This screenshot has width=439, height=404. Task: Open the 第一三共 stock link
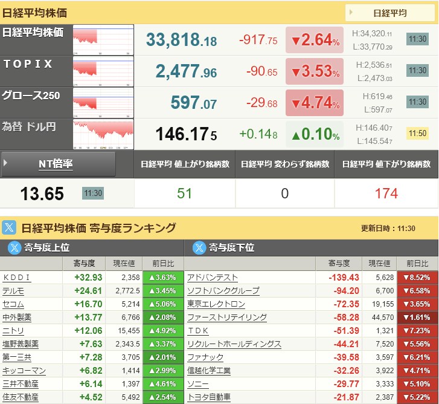click(x=17, y=357)
